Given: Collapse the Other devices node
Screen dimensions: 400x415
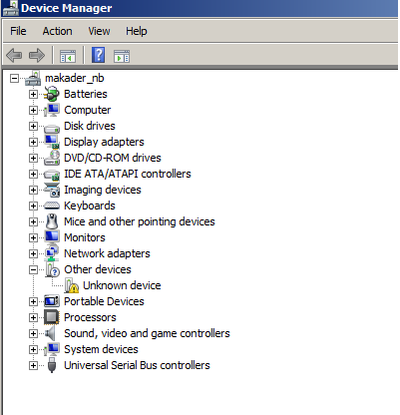Looking at the screenshot, I should point(33,269).
